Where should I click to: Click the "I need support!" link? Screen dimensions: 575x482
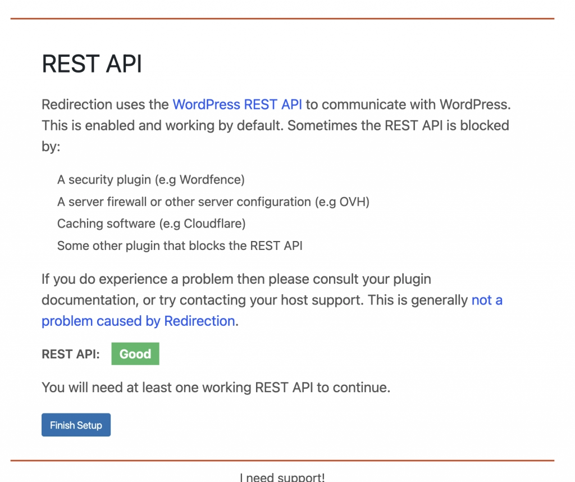click(282, 476)
